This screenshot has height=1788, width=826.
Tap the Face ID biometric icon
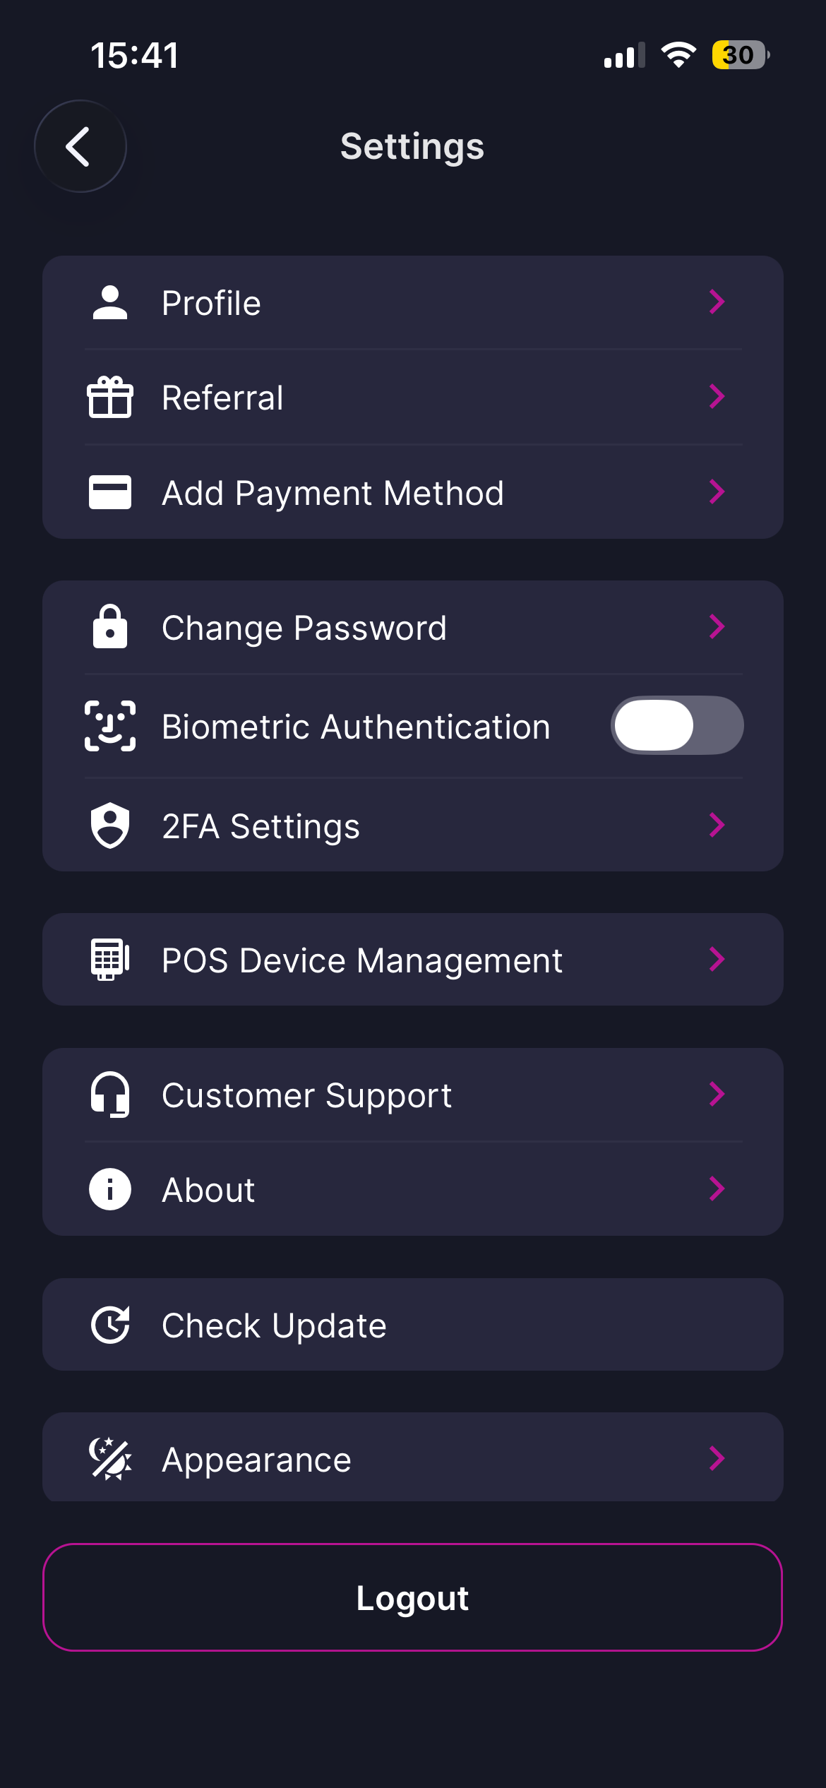point(110,726)
